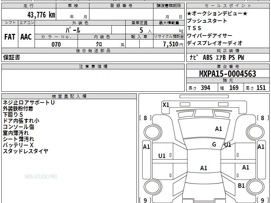Select the バッテリーX note
Viewport: 271px width, 203px height.
pos(18,145)
